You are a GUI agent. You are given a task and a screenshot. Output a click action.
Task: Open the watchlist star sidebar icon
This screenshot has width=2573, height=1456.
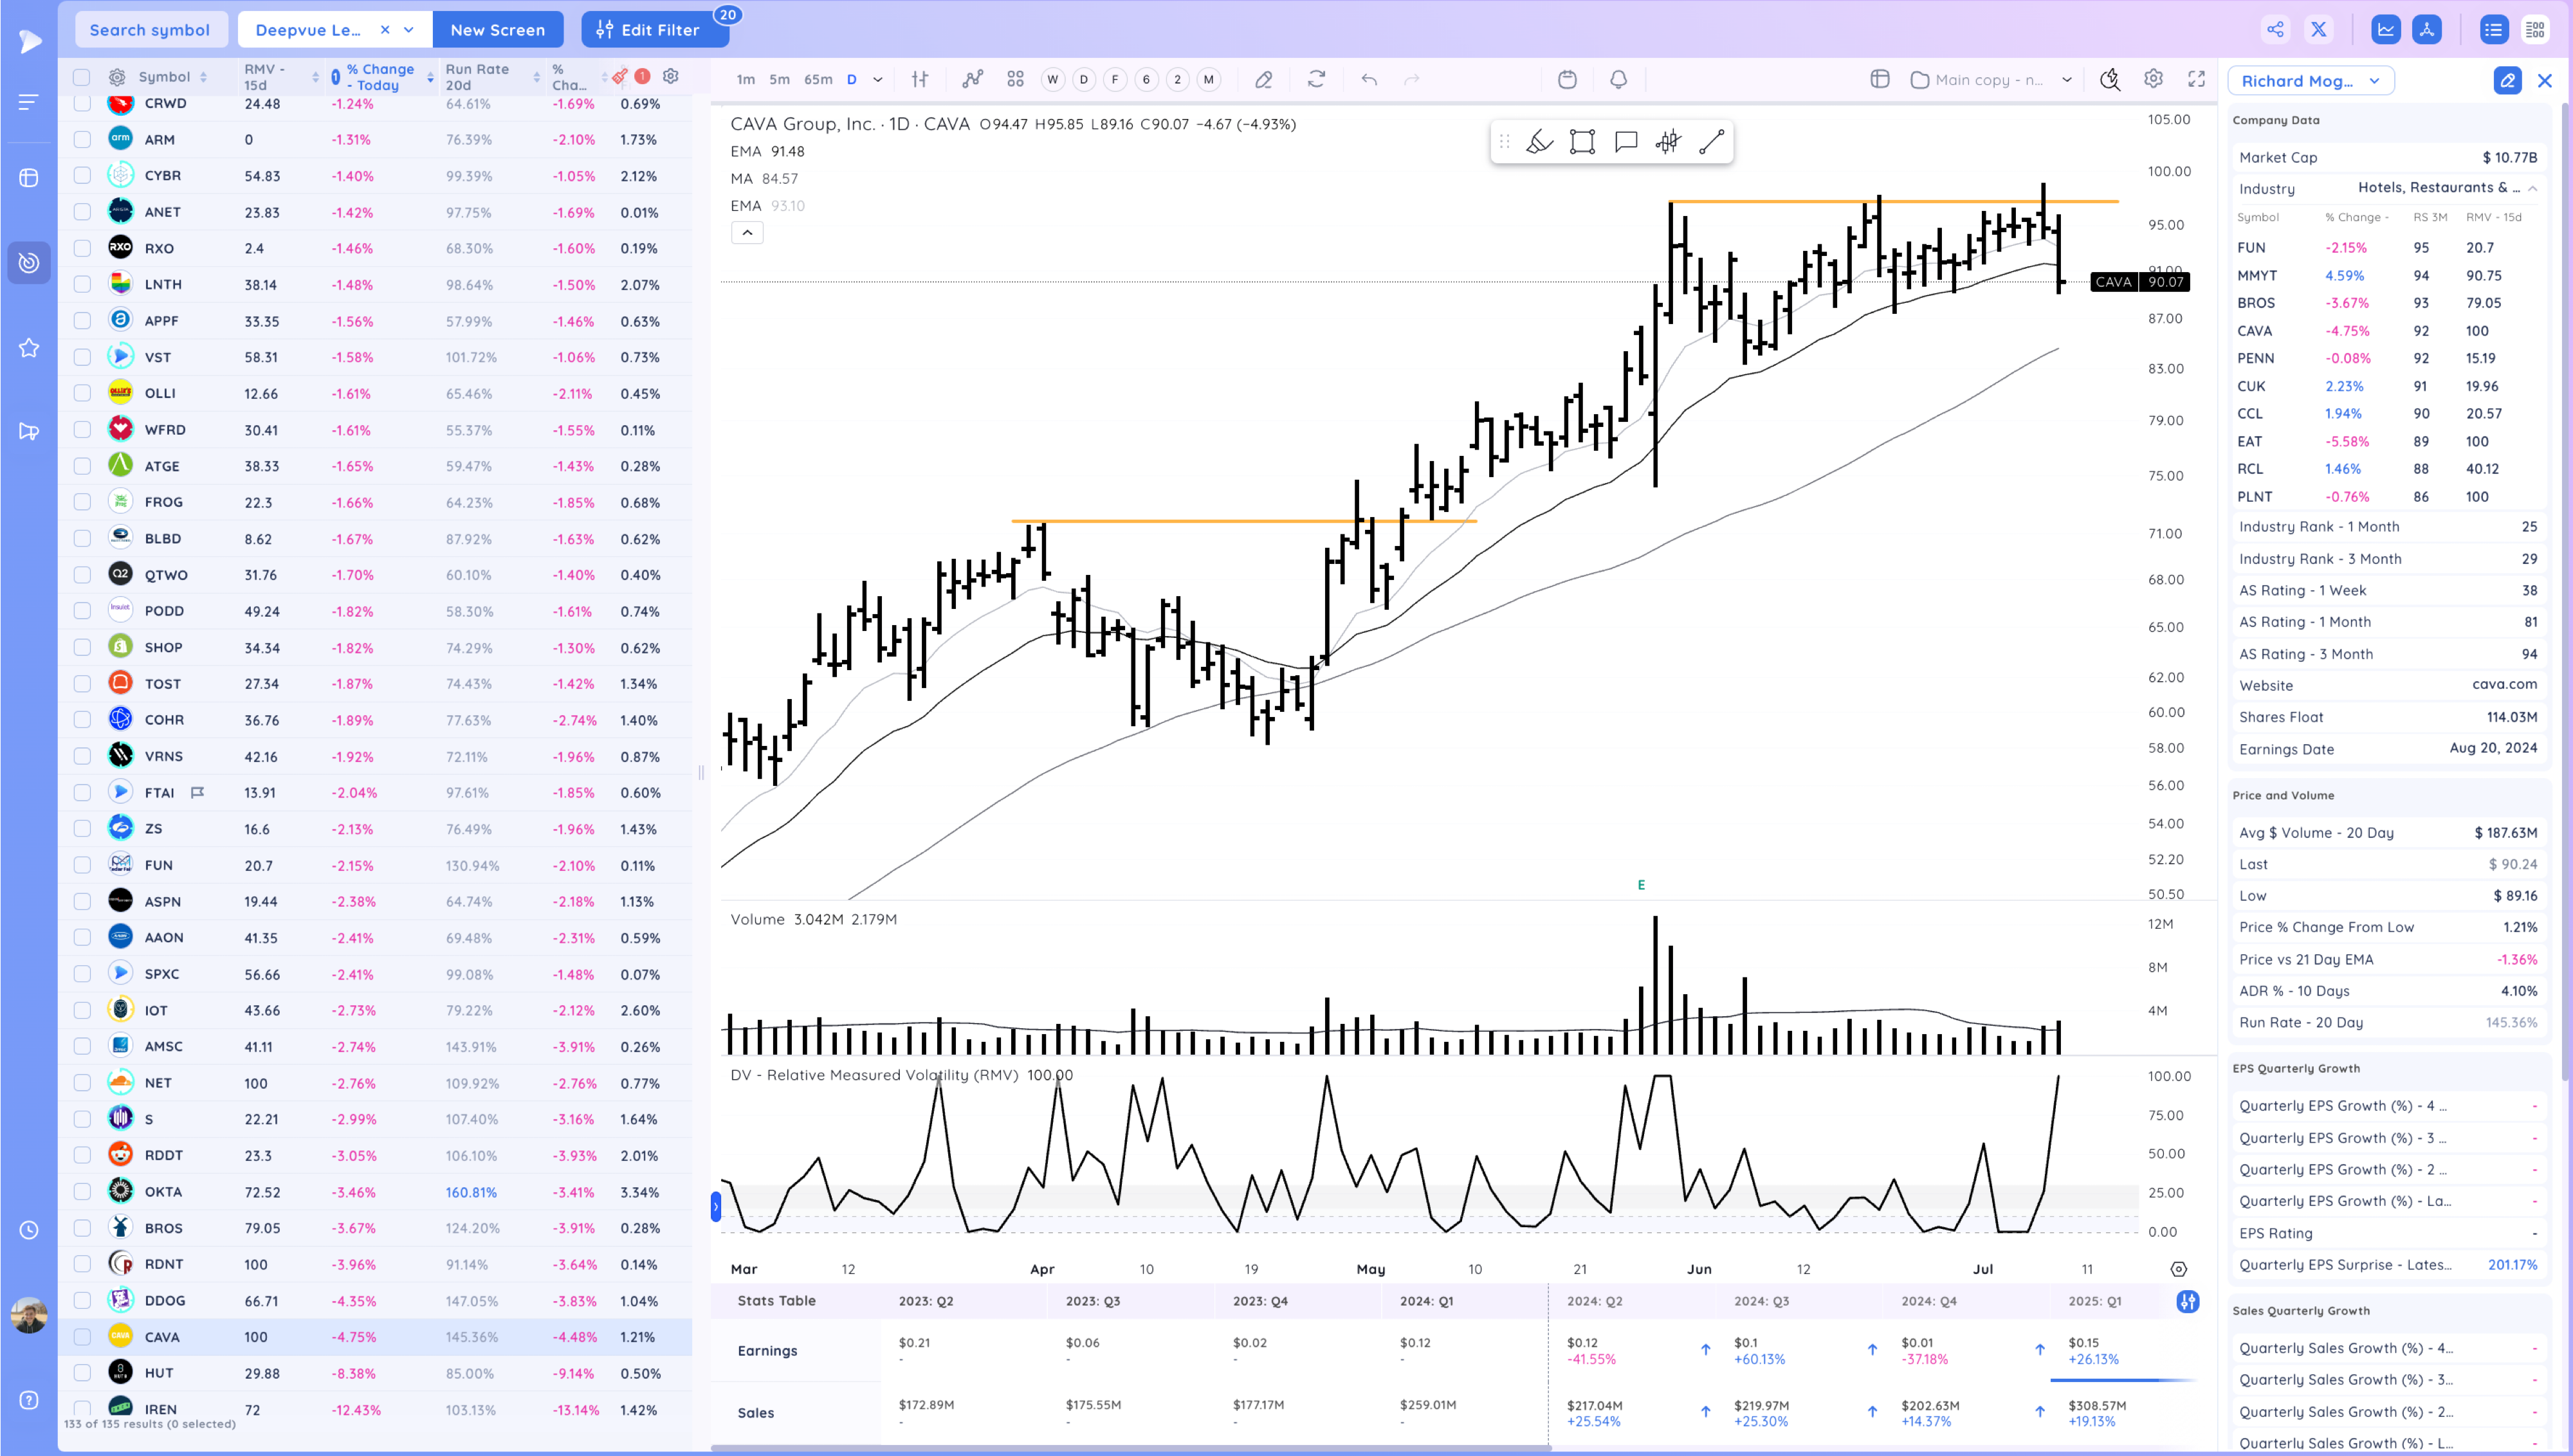29,348
